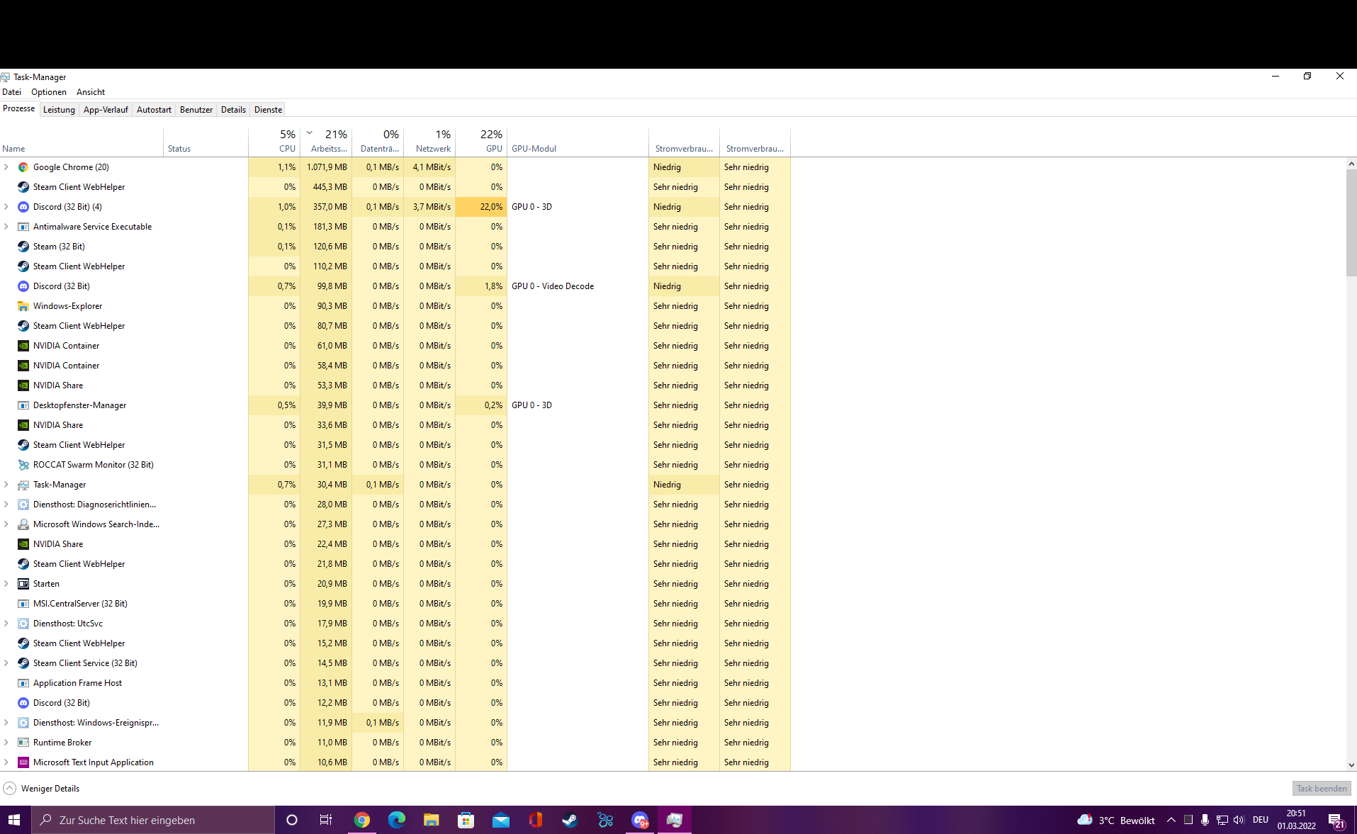Open ROCCAT Swarm from the taskbar
The width and height of the screenshot is (1357, 834).
tap(605, 820)
